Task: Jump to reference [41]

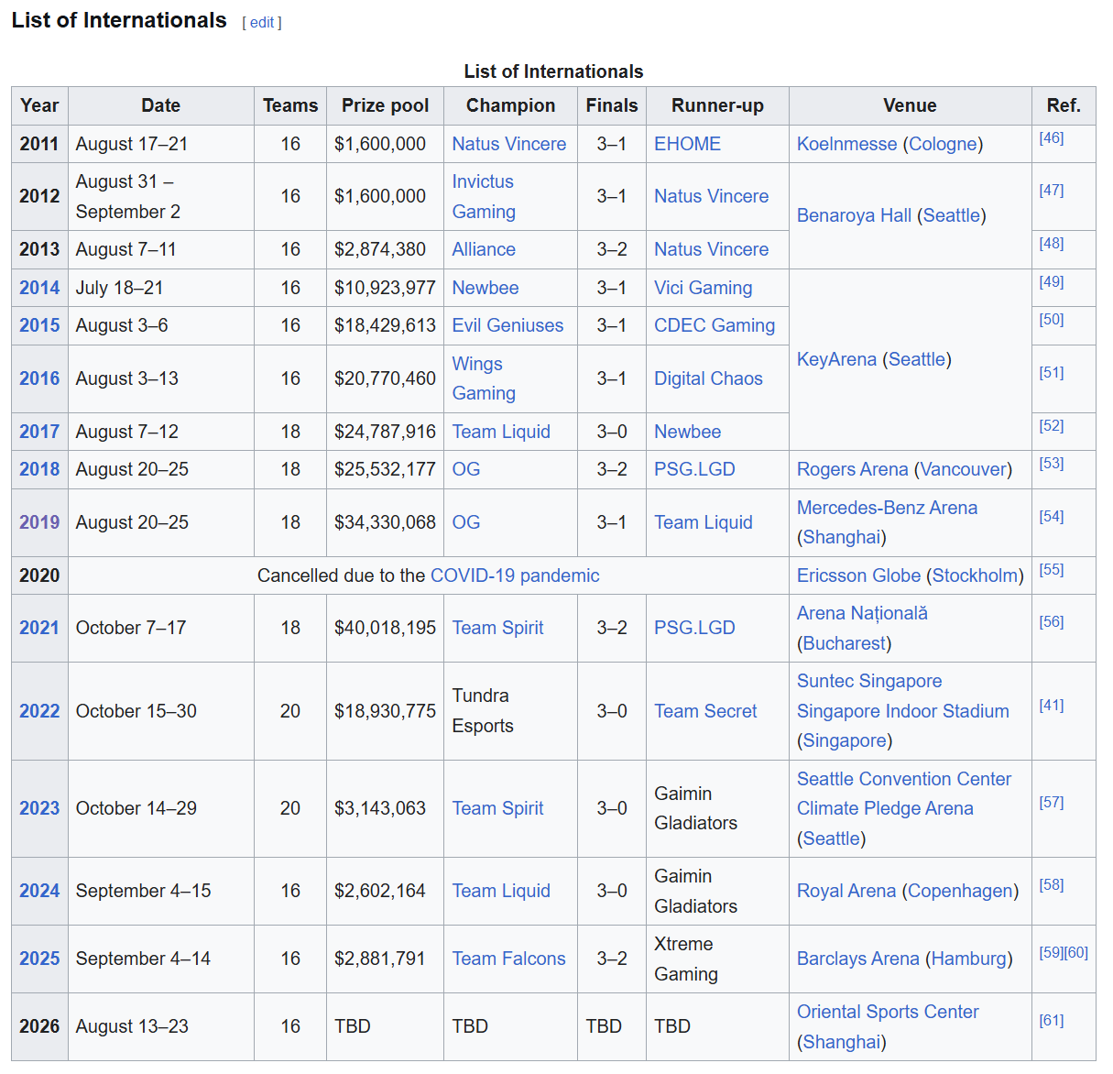Action: 1052,705
